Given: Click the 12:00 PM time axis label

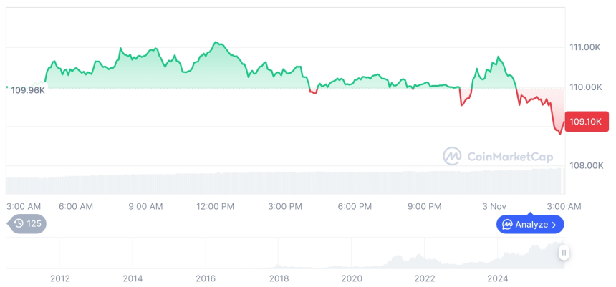Looking at the screenshot, I should tap(215, 206).
